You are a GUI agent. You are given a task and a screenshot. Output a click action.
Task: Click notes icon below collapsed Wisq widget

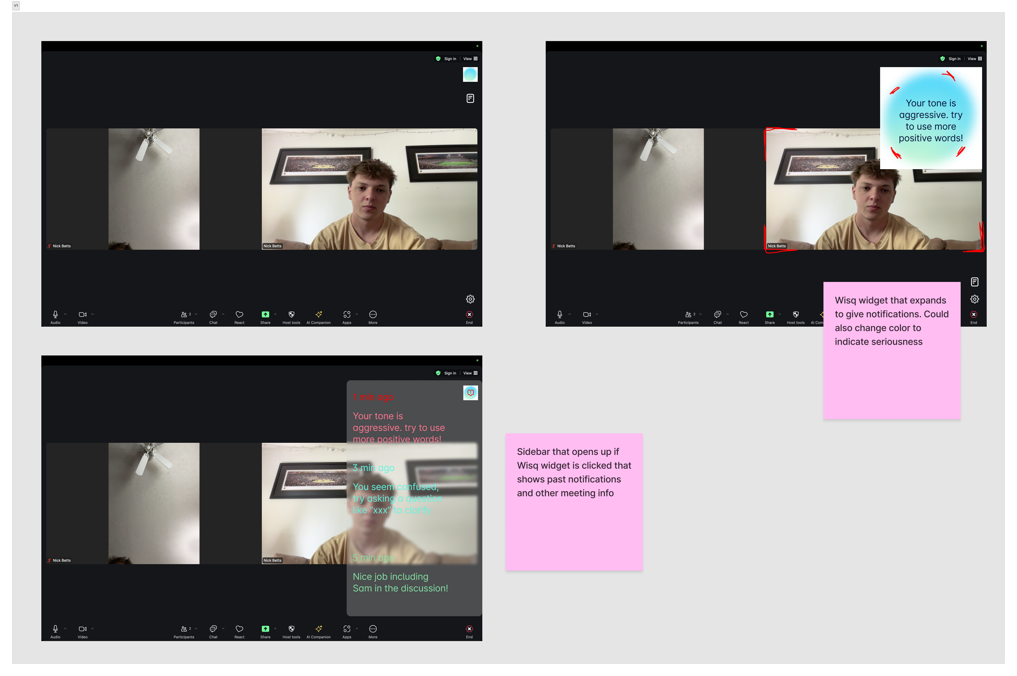pyautogui.click(x=470, y=99)
